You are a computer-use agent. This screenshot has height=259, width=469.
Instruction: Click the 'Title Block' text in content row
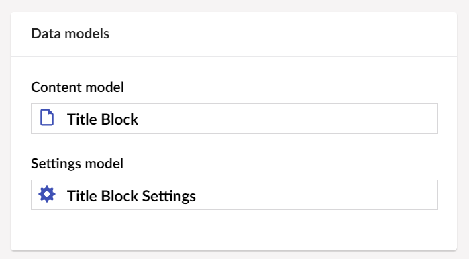tap(102, 119)
